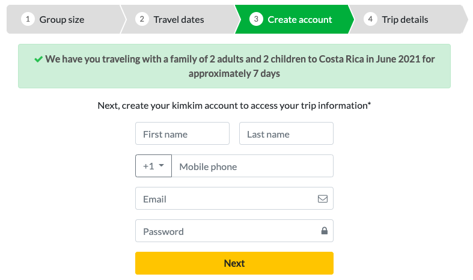Screen dimensions: 473x280
Task: Click the step 3 number circle
Action: coord(256,19)
